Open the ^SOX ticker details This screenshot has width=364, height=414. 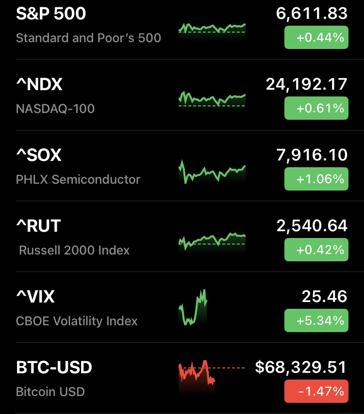(39, 156)
